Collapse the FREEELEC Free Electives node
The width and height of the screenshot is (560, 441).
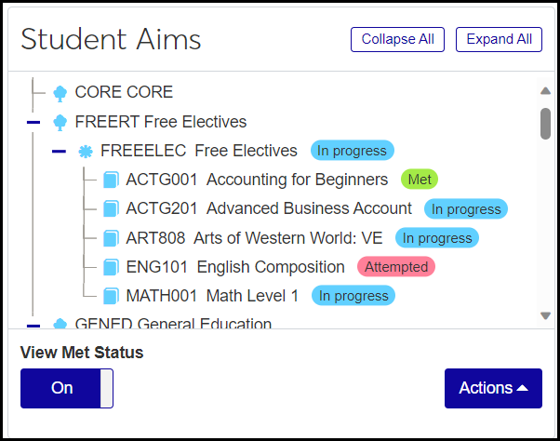[59, 151]
